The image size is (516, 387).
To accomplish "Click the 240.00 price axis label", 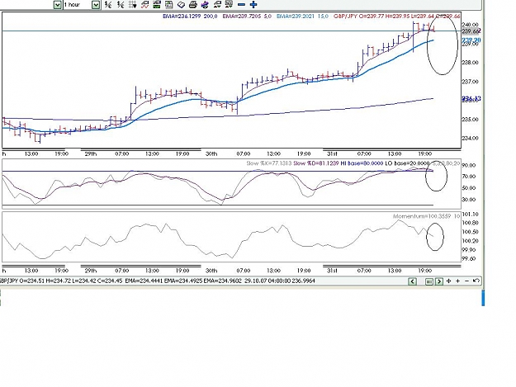I will pyautogui.click(x=471, y=25).
